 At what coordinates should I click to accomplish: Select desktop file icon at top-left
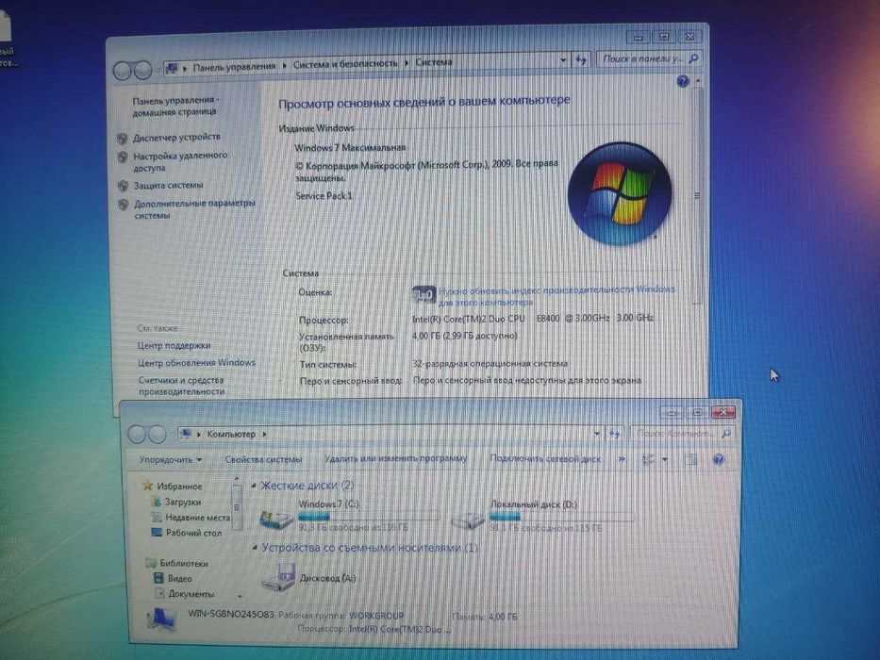(7, 40)
